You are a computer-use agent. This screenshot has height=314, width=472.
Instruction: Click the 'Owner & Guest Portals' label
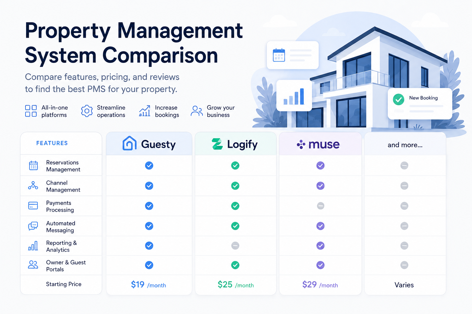[x=66, y=266]
